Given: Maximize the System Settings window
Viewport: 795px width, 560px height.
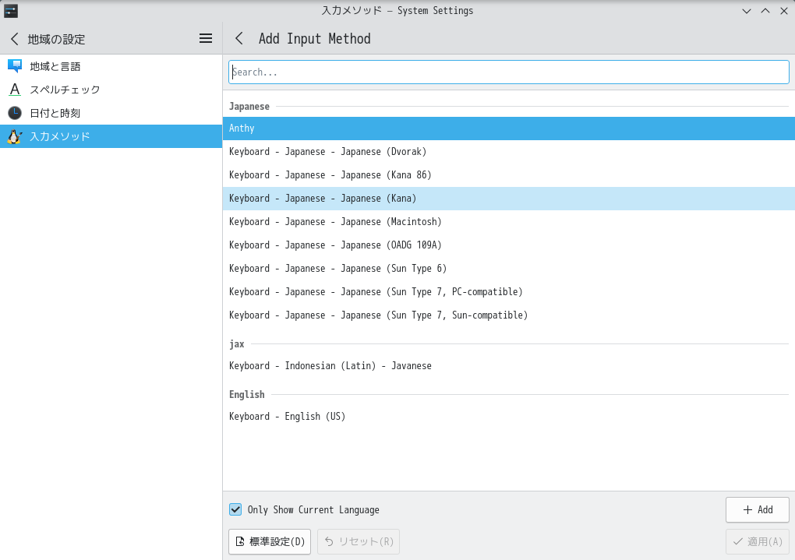Looking at the screenshot, I should click(765, 11).
